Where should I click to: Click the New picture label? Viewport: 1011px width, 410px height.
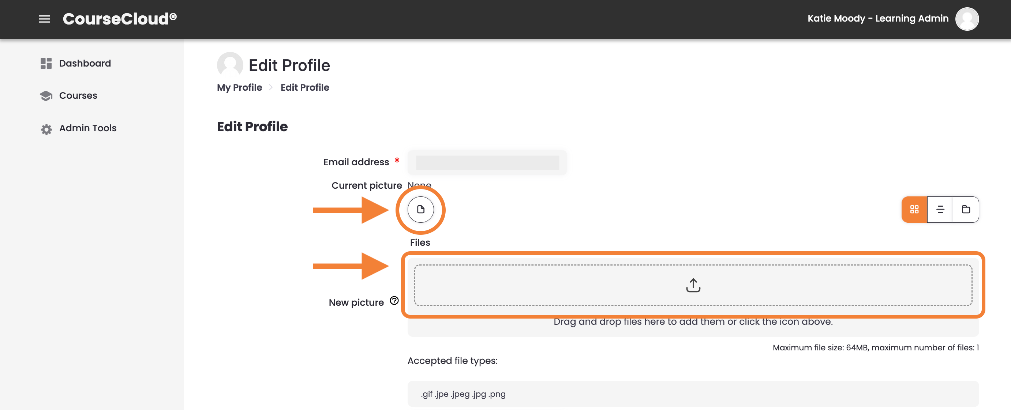coord(356,302)
